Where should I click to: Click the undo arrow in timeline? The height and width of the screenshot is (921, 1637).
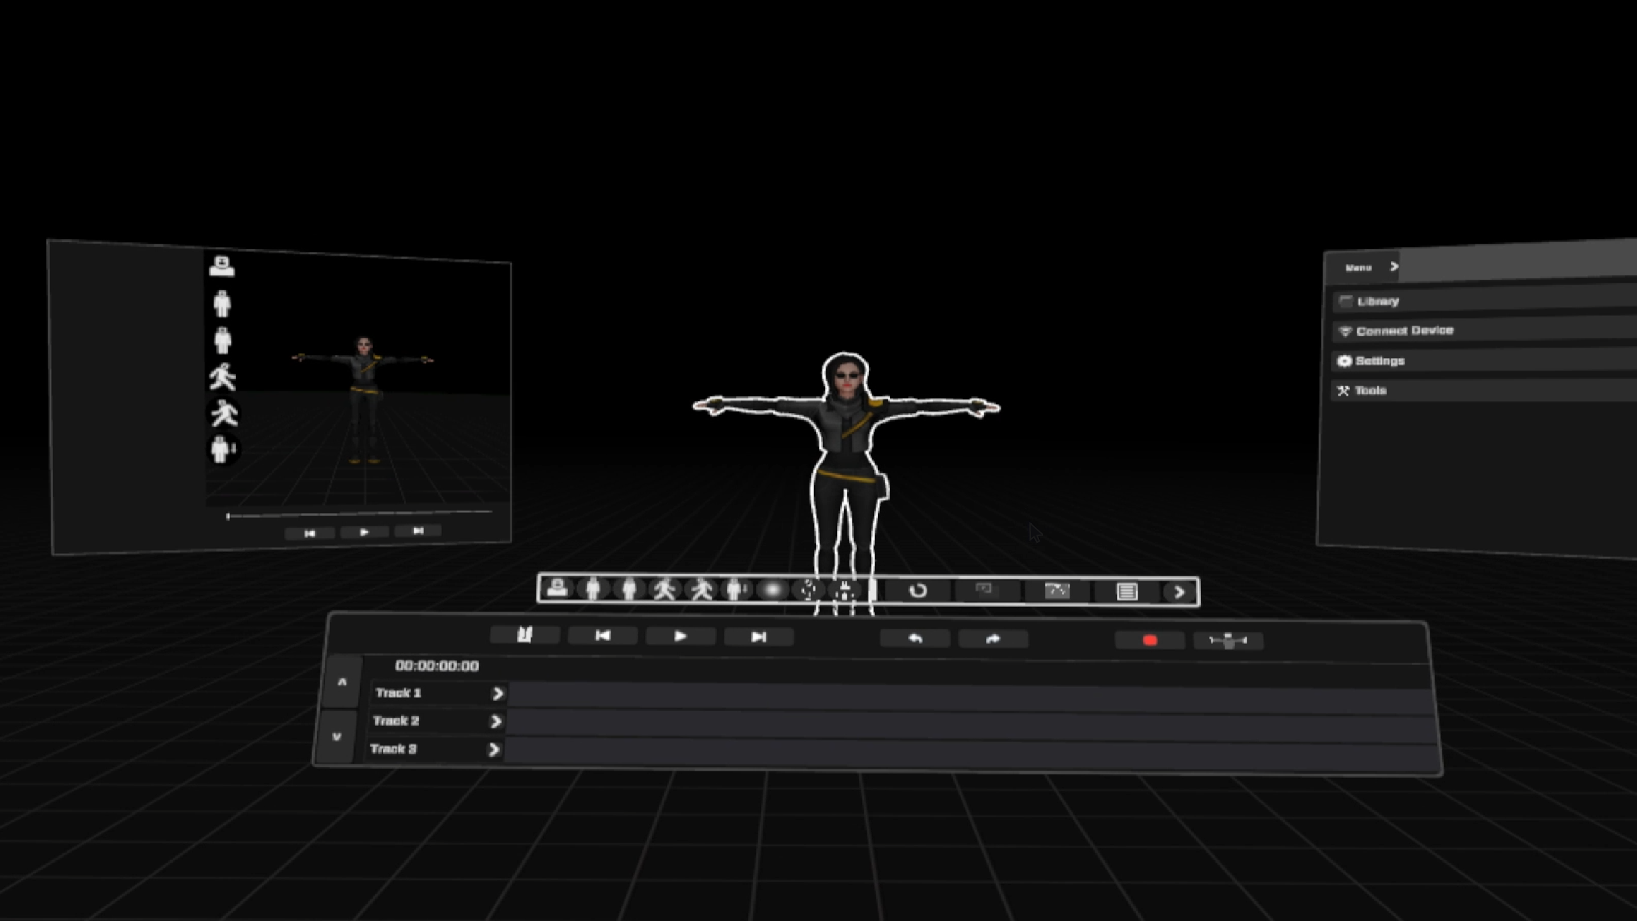[x=915, y=638]
